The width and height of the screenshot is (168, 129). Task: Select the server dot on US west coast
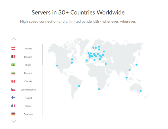[57, 66]
